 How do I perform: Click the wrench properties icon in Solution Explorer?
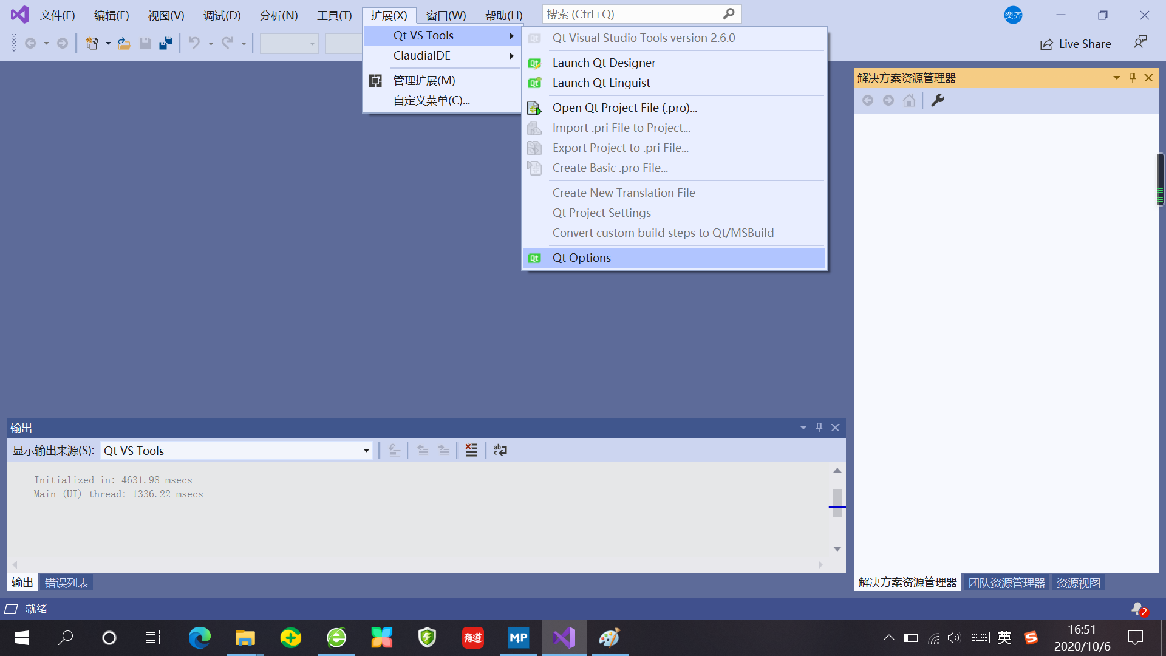click(x=938, y=100)
